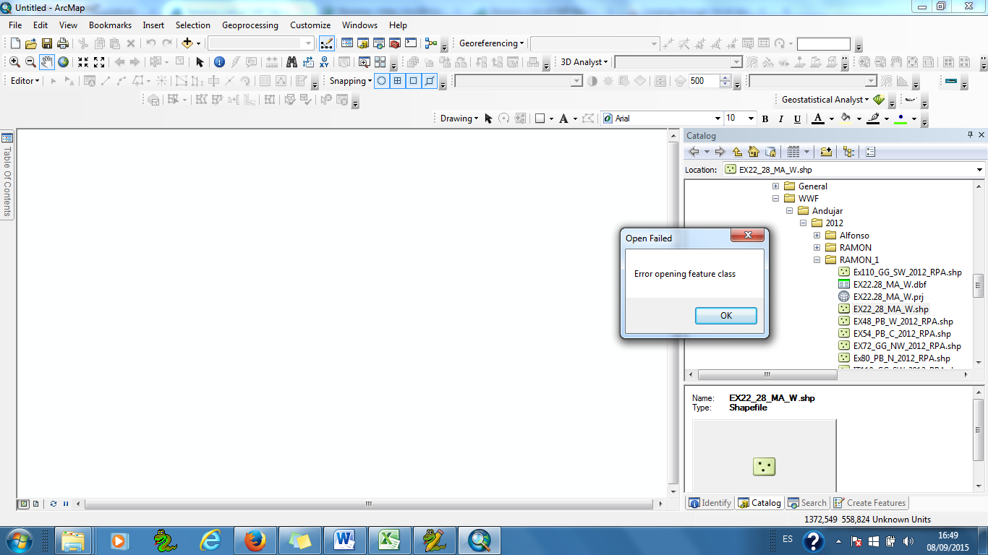Open the 3D Analyst dropdown
This screenshot has width=988, height=555.
point(584,62)
